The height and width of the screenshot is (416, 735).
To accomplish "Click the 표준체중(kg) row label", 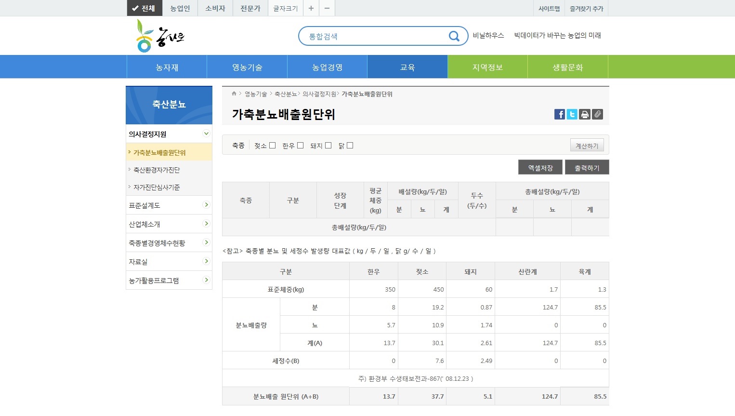I will (286, 289).
